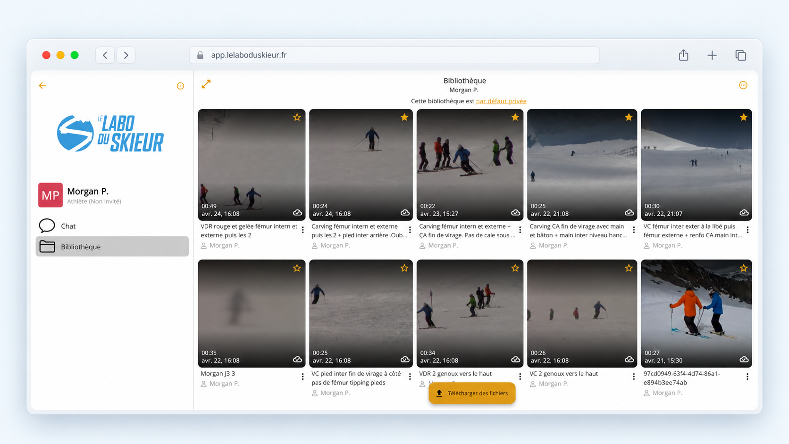Toggle favorite star on 00:24 carving video
The height and width of the screenshot is (444, 789).
(x=404, y=117)
